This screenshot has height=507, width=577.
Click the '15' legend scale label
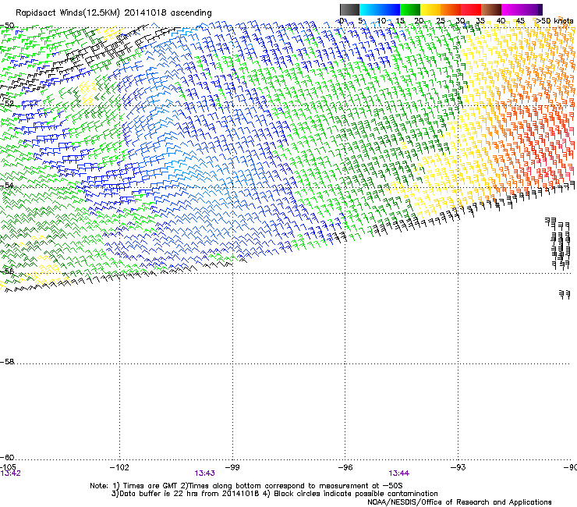pyautogui.click(x=400, y=21)
